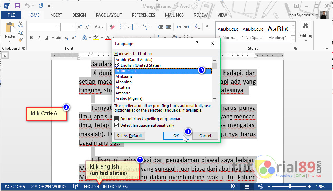Uncheck 'Detect language automatically'
333x191 pixels.
click(x=117, y=125)
